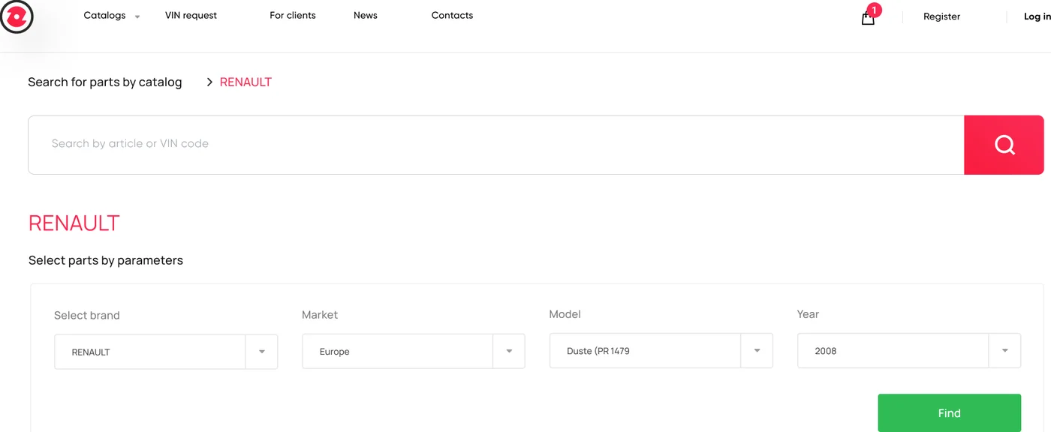Click the Log in link
1051x432 pixels.
click(x=1037, y=16)
